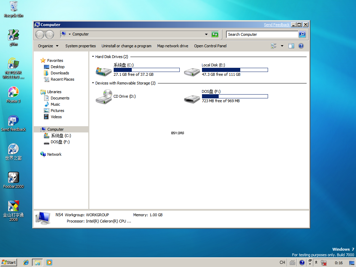Click System properties in the toolbar
The width and height of the screenshot is (356, 267).
point(80,46)
